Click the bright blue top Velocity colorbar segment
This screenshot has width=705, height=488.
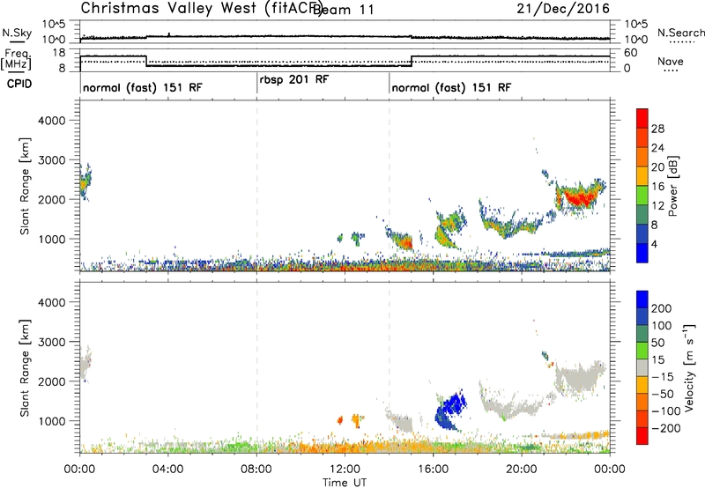642,299
